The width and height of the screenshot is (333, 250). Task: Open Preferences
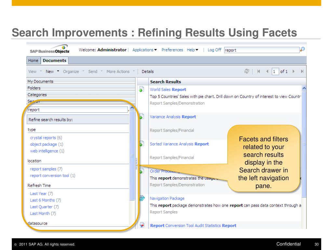172,50
